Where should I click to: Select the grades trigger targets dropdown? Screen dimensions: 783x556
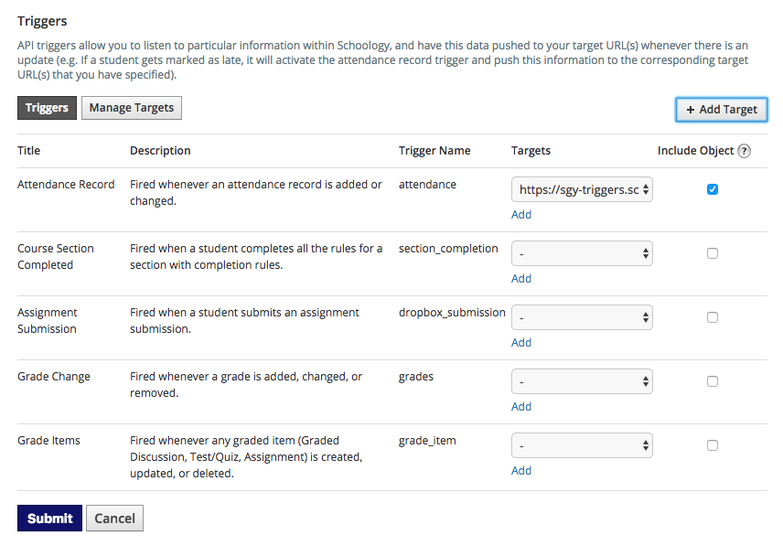click(582, 381)
